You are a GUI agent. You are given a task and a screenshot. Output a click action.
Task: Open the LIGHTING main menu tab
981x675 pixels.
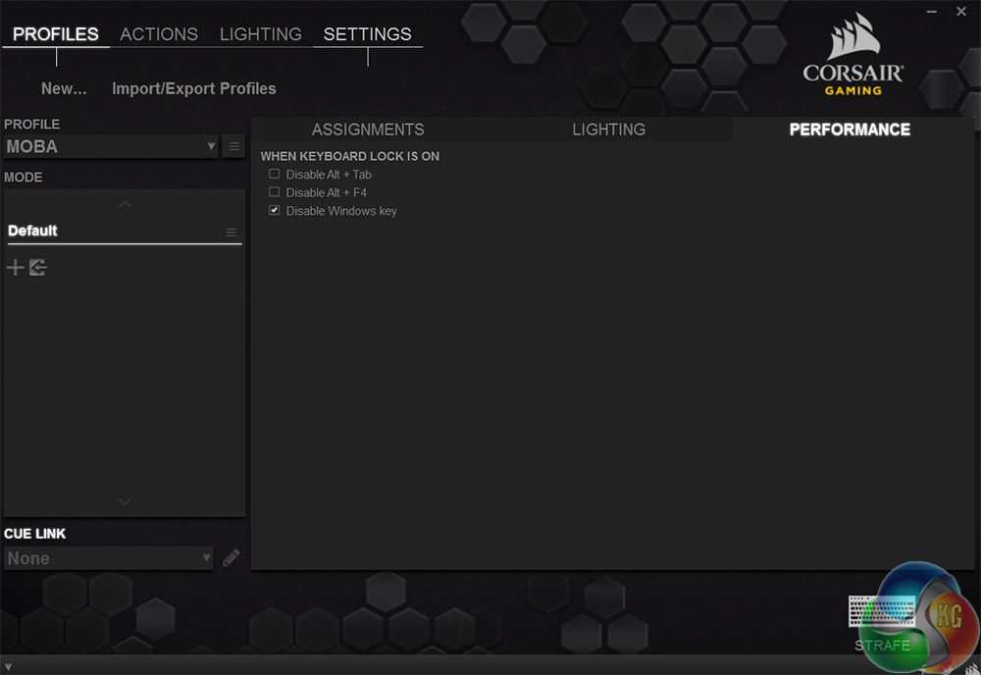261,33
